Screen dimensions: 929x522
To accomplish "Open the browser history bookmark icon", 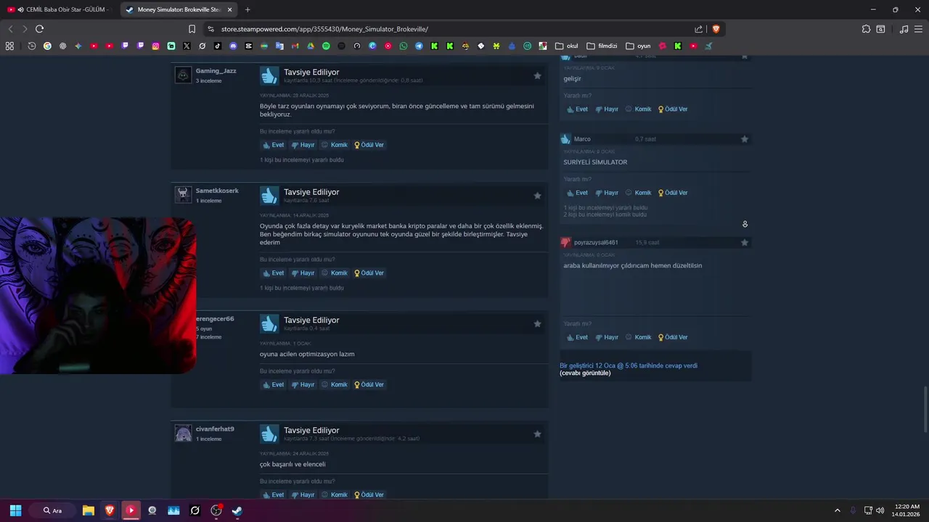I will [32, 46].
